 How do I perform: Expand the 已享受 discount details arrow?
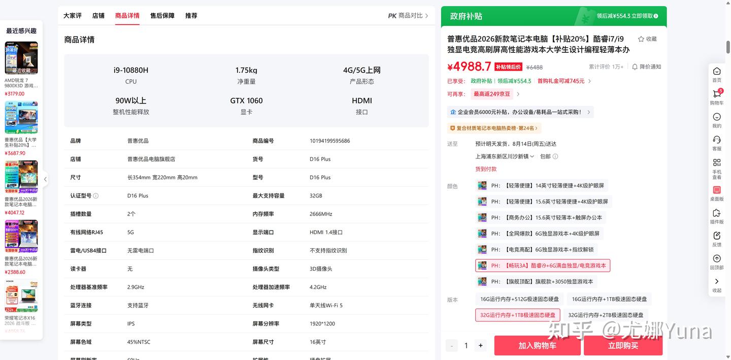[589, 81]
